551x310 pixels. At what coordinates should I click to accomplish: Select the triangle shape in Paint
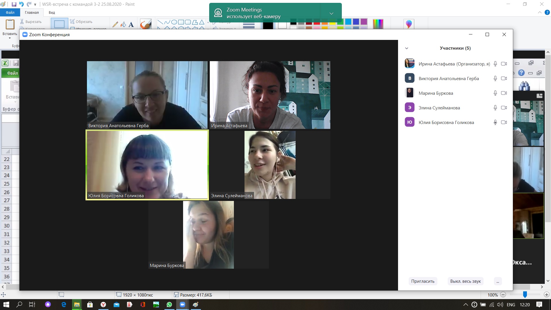click(202, 22)
